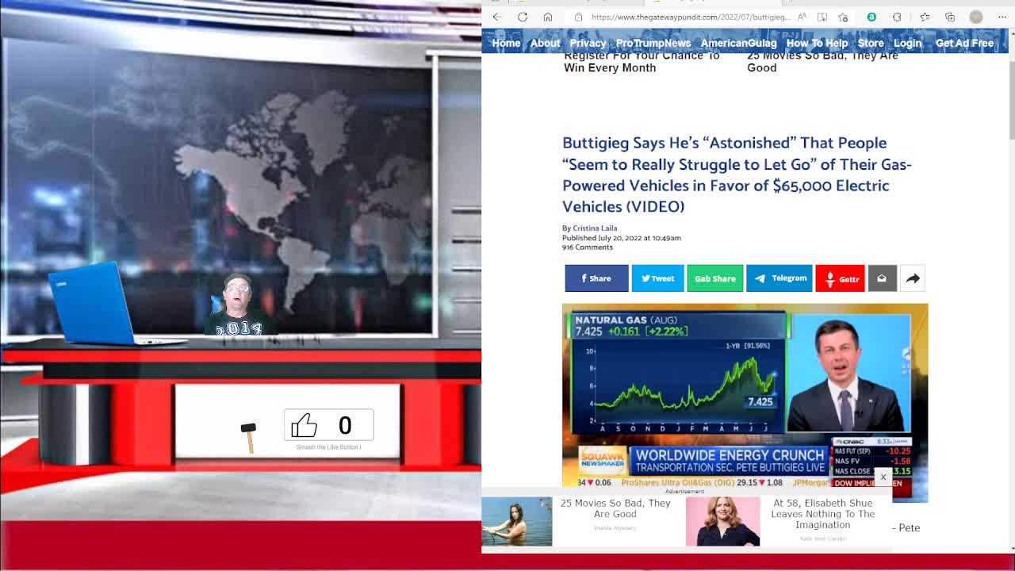Open the Home menu item

(x=506, y=43)
